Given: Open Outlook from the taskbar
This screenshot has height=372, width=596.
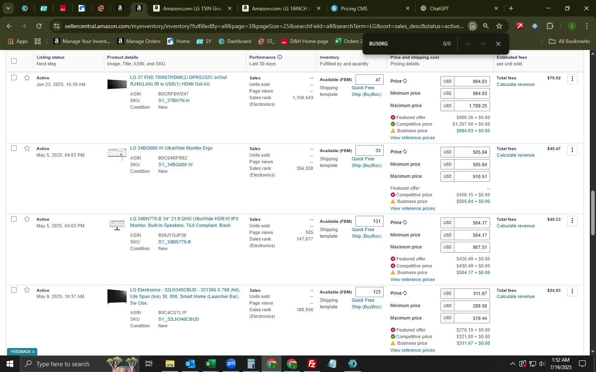Looking at the screenshot, I should tap(190, 364).
